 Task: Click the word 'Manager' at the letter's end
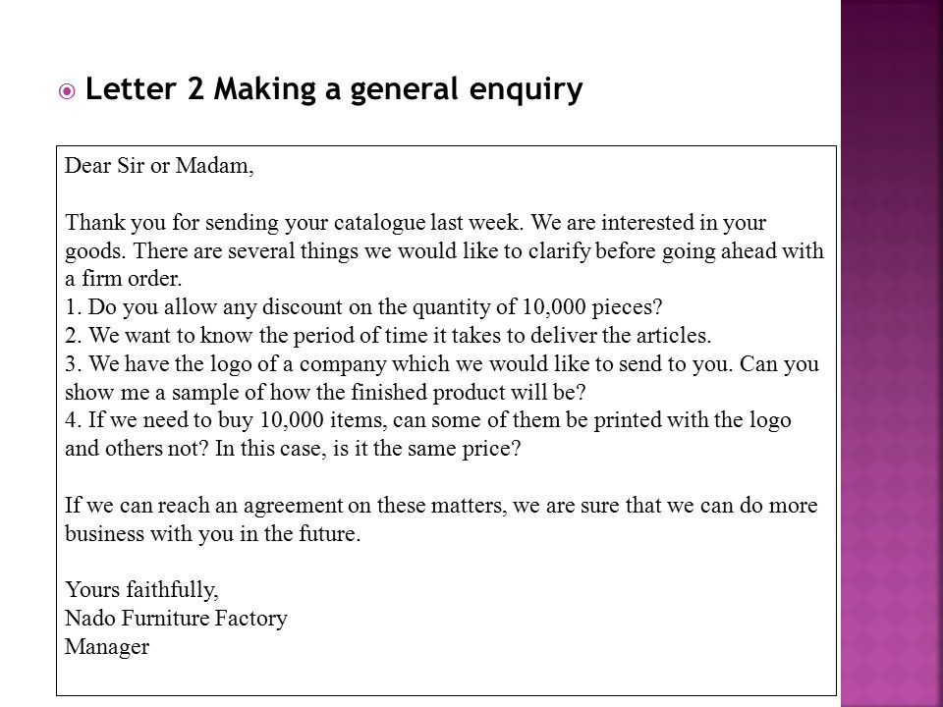click(106, 646)
